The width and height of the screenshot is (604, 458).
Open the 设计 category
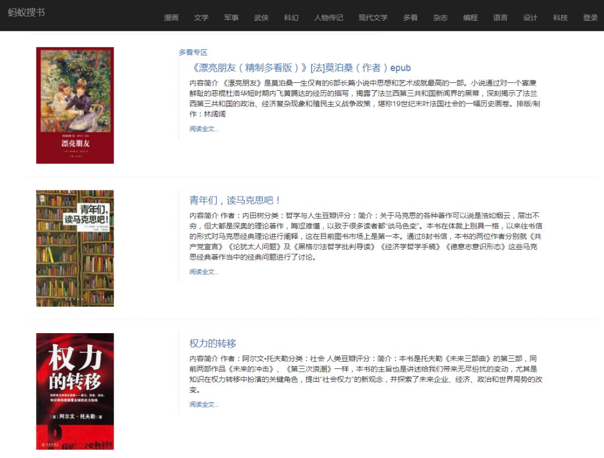pyautogui.click(x=530, y=17)
